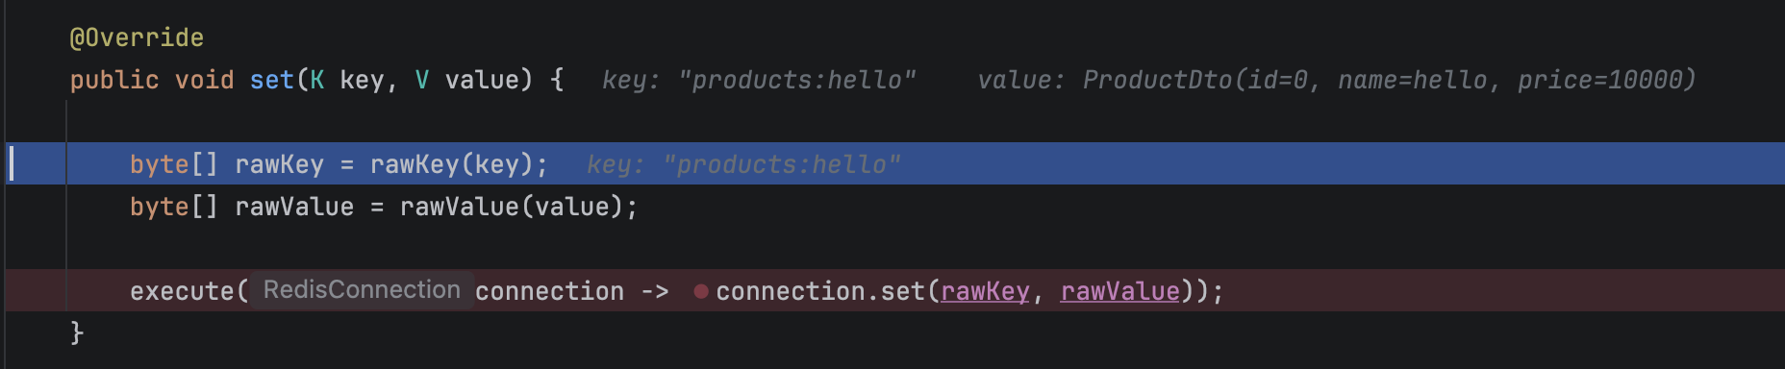Click the debug hint on the highlighted execution line
The width and height of the screenshot is (1785, 369).
point(743,164)
